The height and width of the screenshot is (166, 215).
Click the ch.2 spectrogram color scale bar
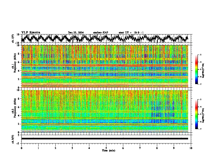click(x=196, y=114)
